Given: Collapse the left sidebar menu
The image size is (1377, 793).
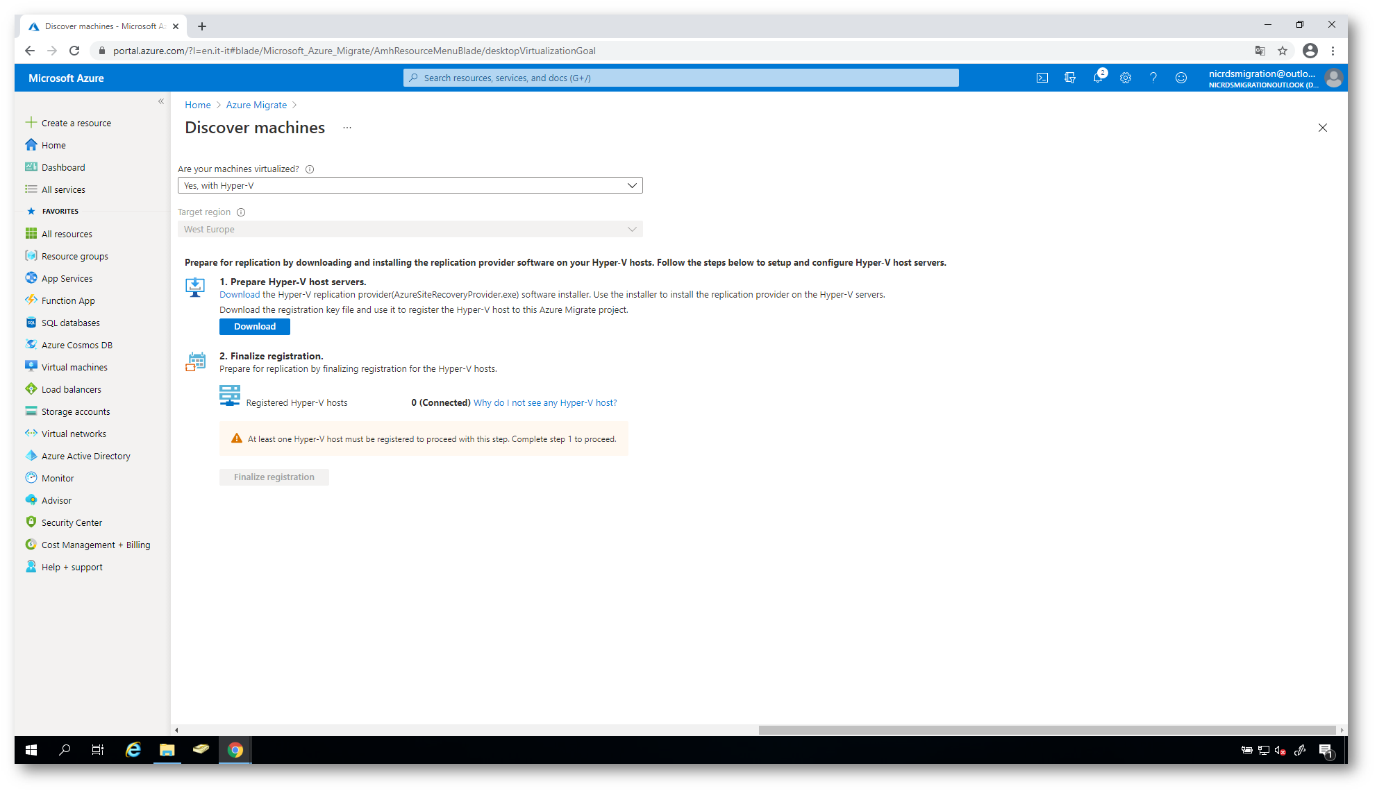Looking at the screenshot, I should [x=161, y=101].
